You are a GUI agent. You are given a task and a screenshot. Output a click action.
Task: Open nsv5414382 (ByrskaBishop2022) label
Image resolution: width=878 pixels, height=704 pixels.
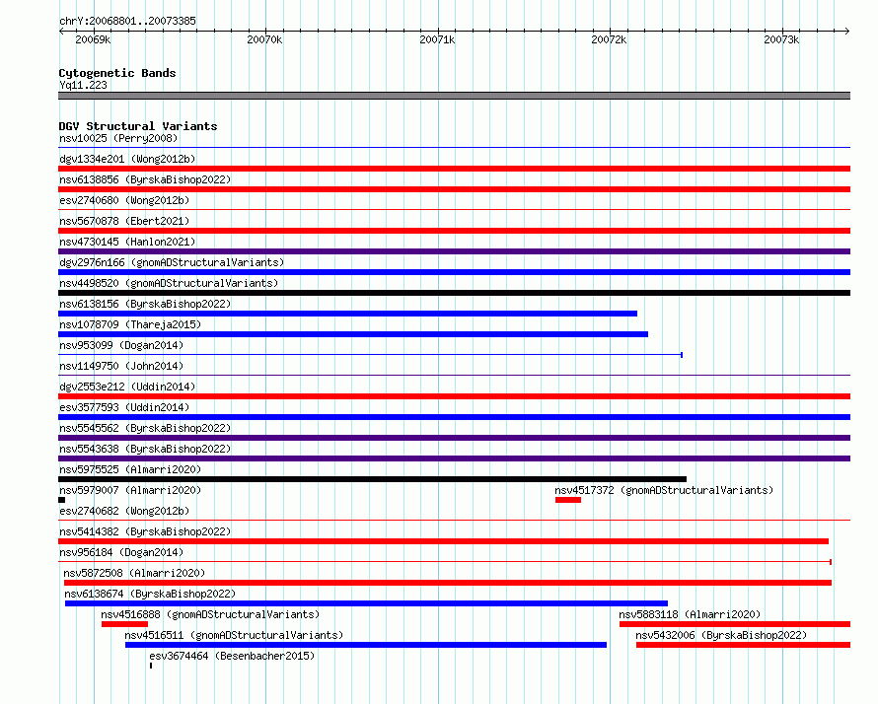[x=145, y=531]
